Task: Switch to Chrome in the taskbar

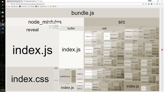Action: 3,25
